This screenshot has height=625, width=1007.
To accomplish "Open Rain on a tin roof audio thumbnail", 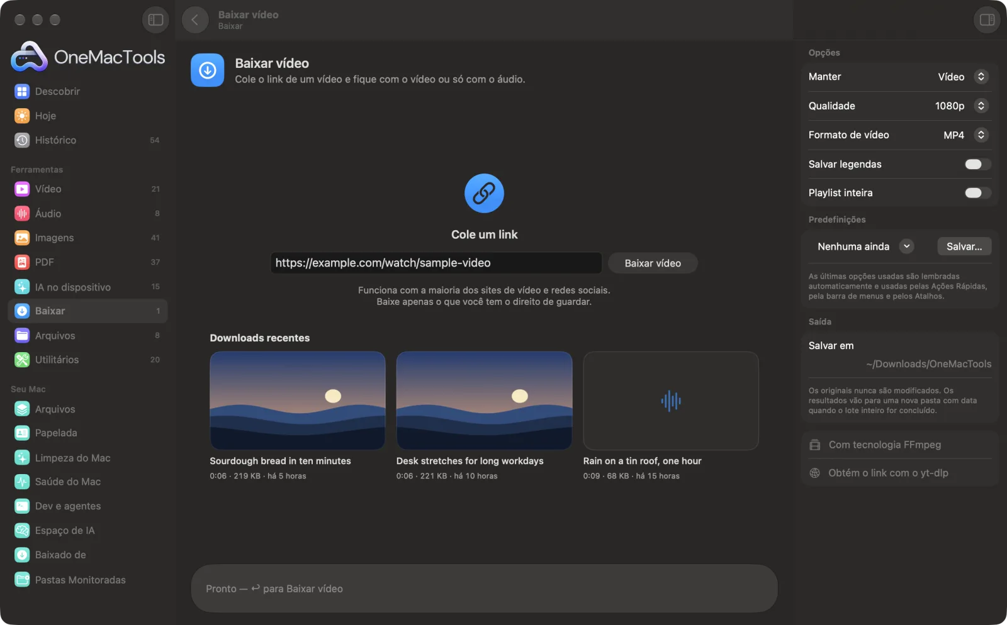I will pyautogui.click(x=671, y=401).
